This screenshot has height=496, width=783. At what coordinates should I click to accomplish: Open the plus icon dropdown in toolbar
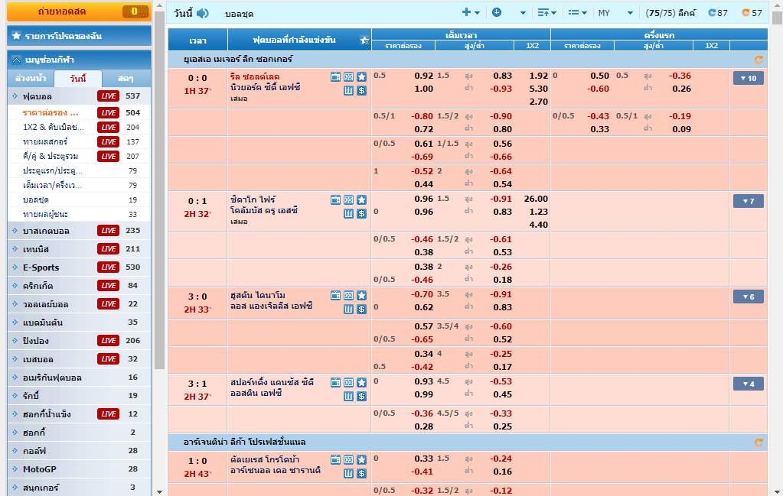[471, 12]
